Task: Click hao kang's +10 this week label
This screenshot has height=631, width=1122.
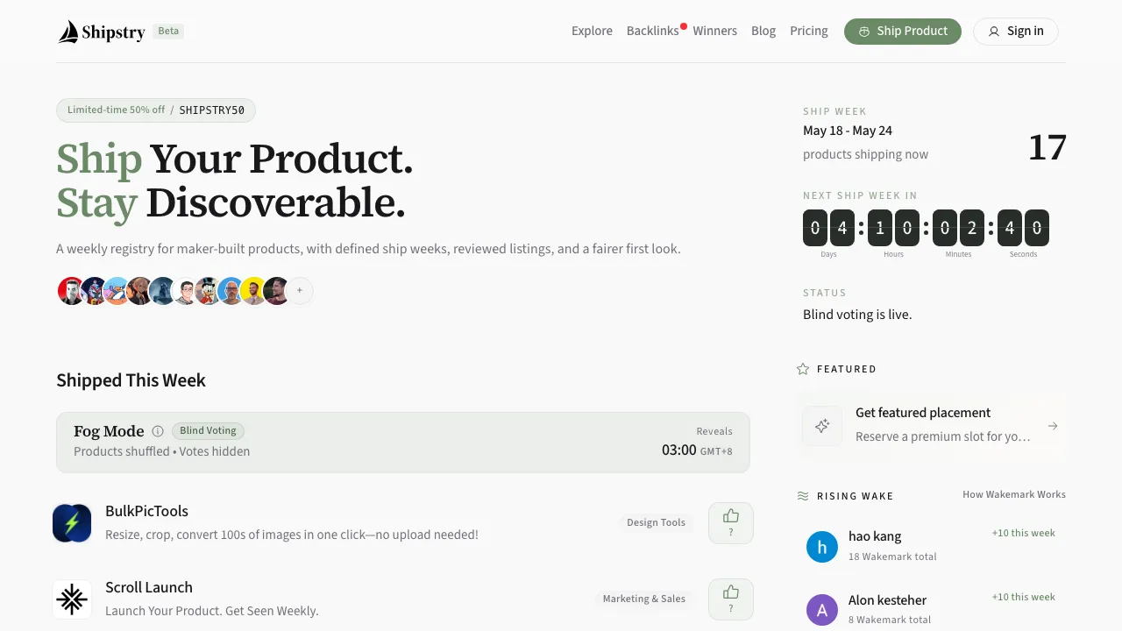Action: [1024, 533]
